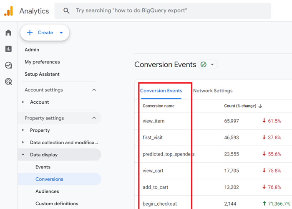Click the Analytics search field
The height and width of the screenshot is (209, 292).
point(163,10)
